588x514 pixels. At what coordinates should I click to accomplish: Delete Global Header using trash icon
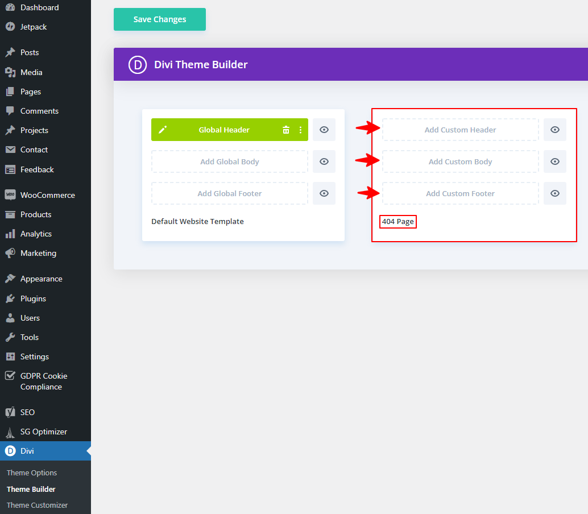(x=285, y=130)
